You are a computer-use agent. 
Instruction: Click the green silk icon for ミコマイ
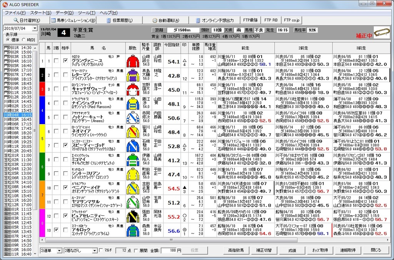133,160
